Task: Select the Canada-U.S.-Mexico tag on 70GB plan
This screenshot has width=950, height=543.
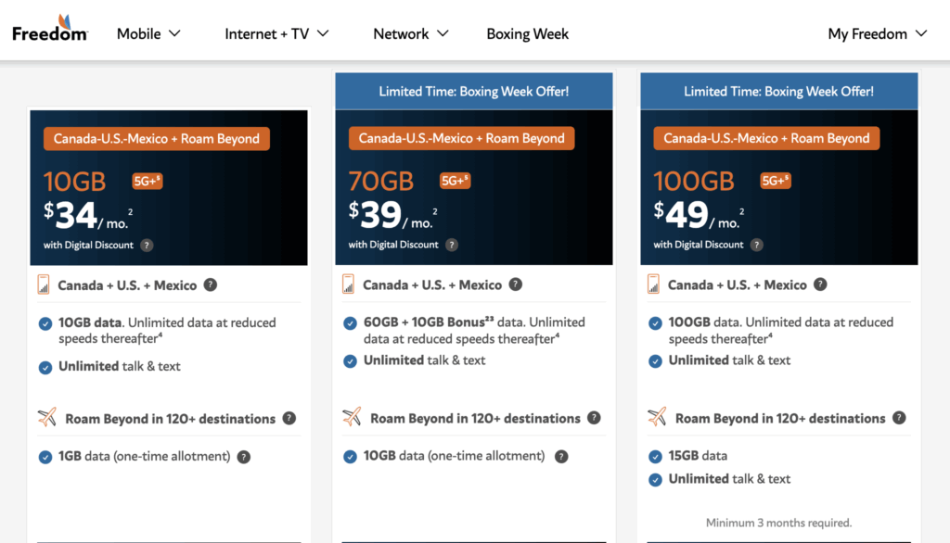Action: (462, 139)
